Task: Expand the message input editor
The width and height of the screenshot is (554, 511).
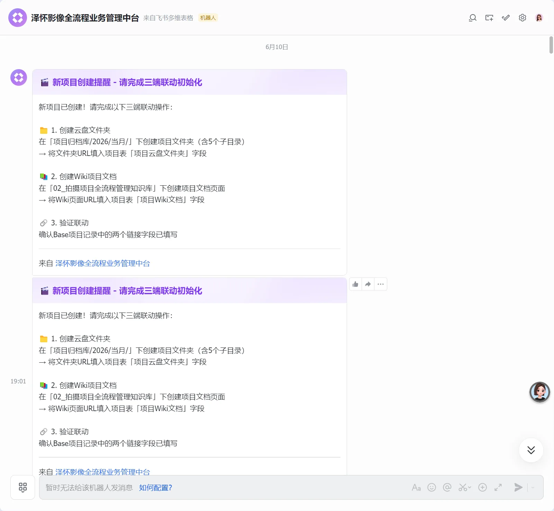Action: (x=498, y=487)
